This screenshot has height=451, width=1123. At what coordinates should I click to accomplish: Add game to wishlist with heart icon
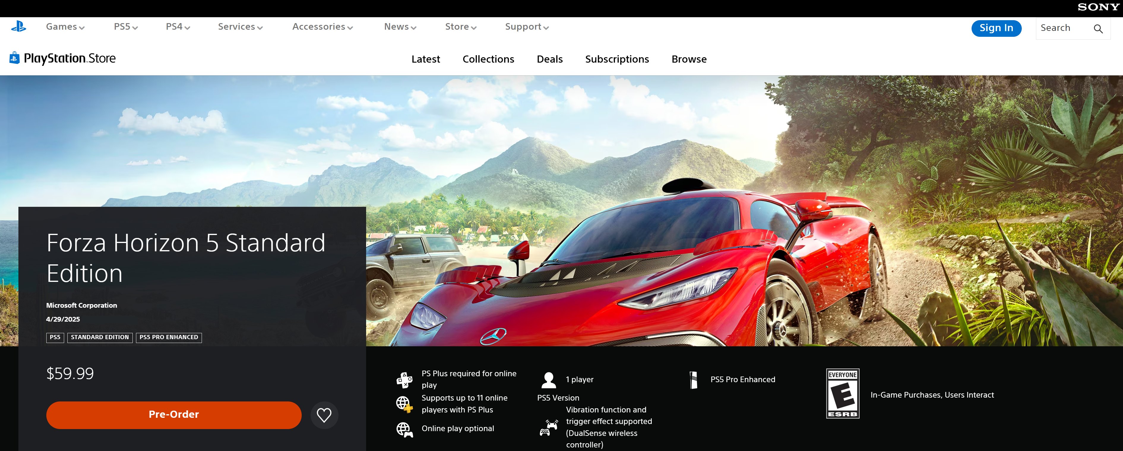[324, 415]
